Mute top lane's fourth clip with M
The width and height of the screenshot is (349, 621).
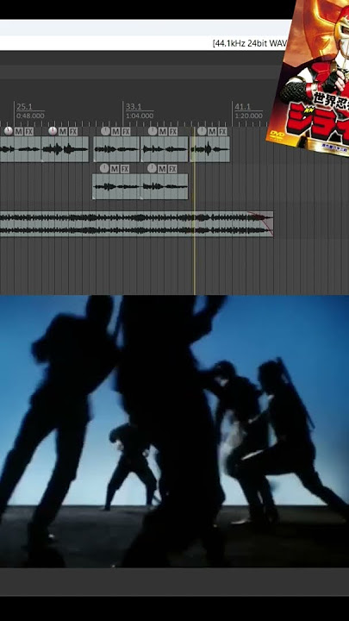pyautogui.click(x=163, y=131)
